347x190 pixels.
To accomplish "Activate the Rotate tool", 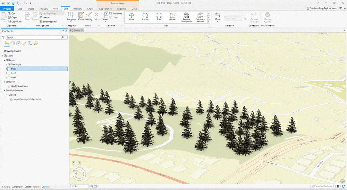I will coord(145,16).
